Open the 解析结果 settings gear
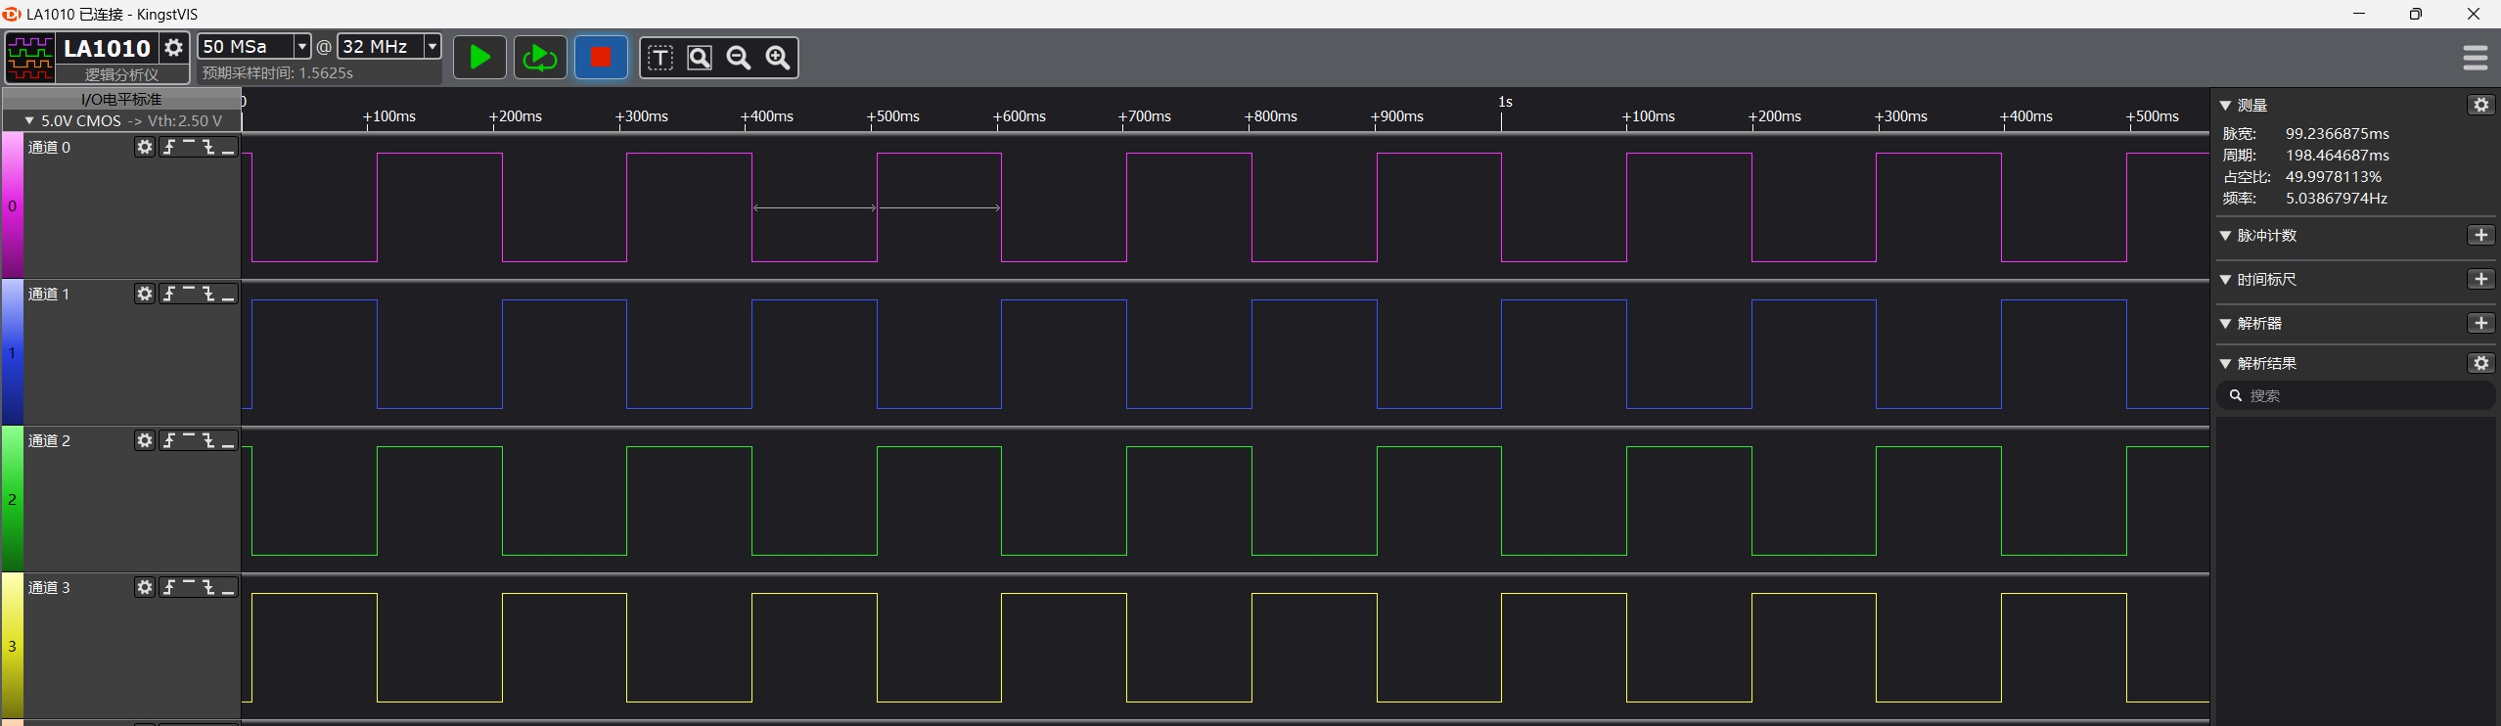This screenshot has width=2501, height=726. 2480,363
